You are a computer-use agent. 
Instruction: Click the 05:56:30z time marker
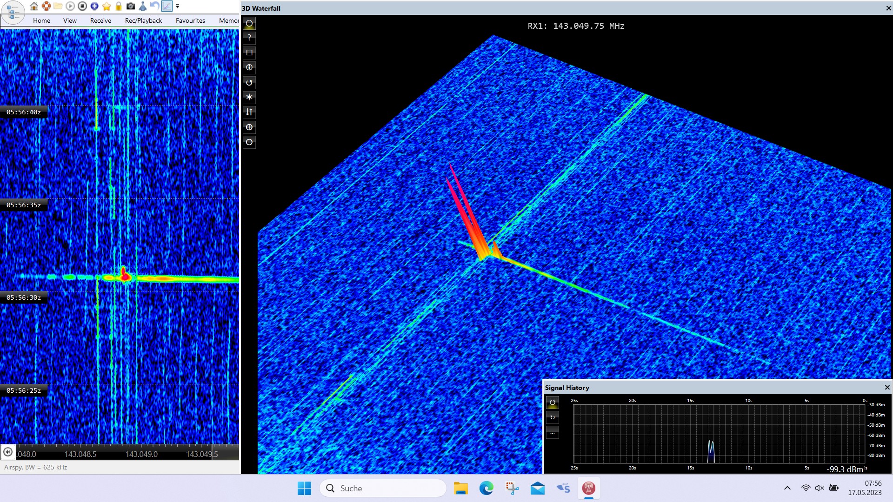click(x=24, y=297)
